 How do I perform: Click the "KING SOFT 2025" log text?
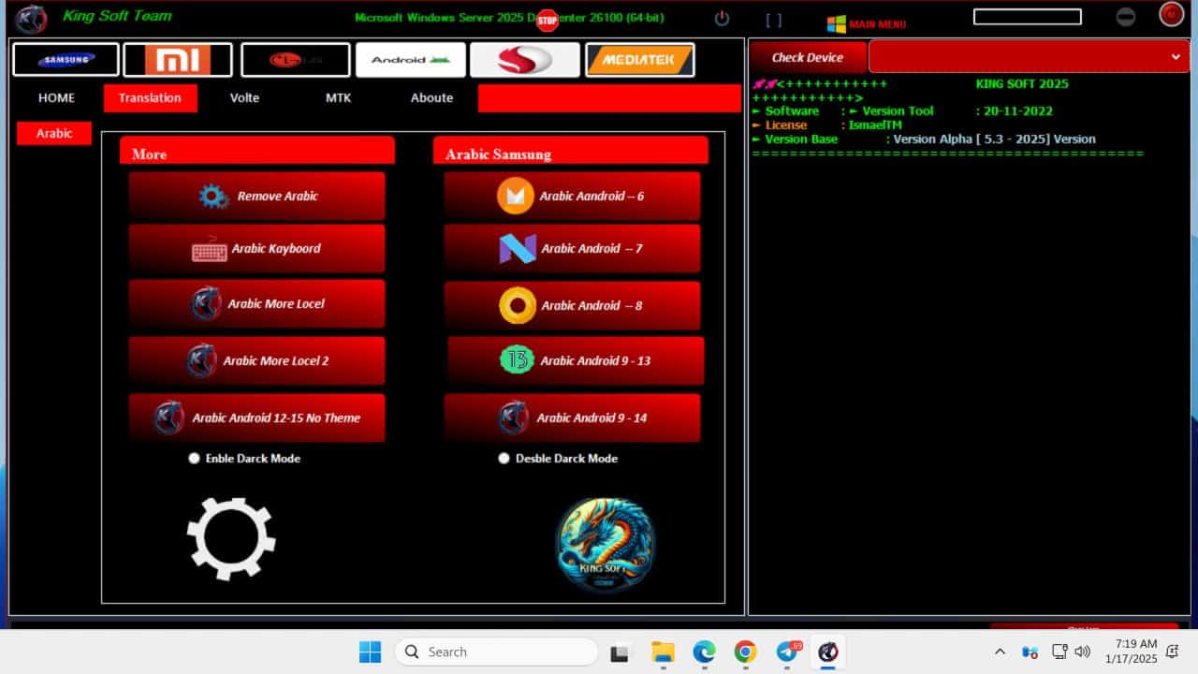pyautogui.click(x=1022, y=83)
